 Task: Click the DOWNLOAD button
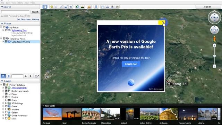[131, 64]
